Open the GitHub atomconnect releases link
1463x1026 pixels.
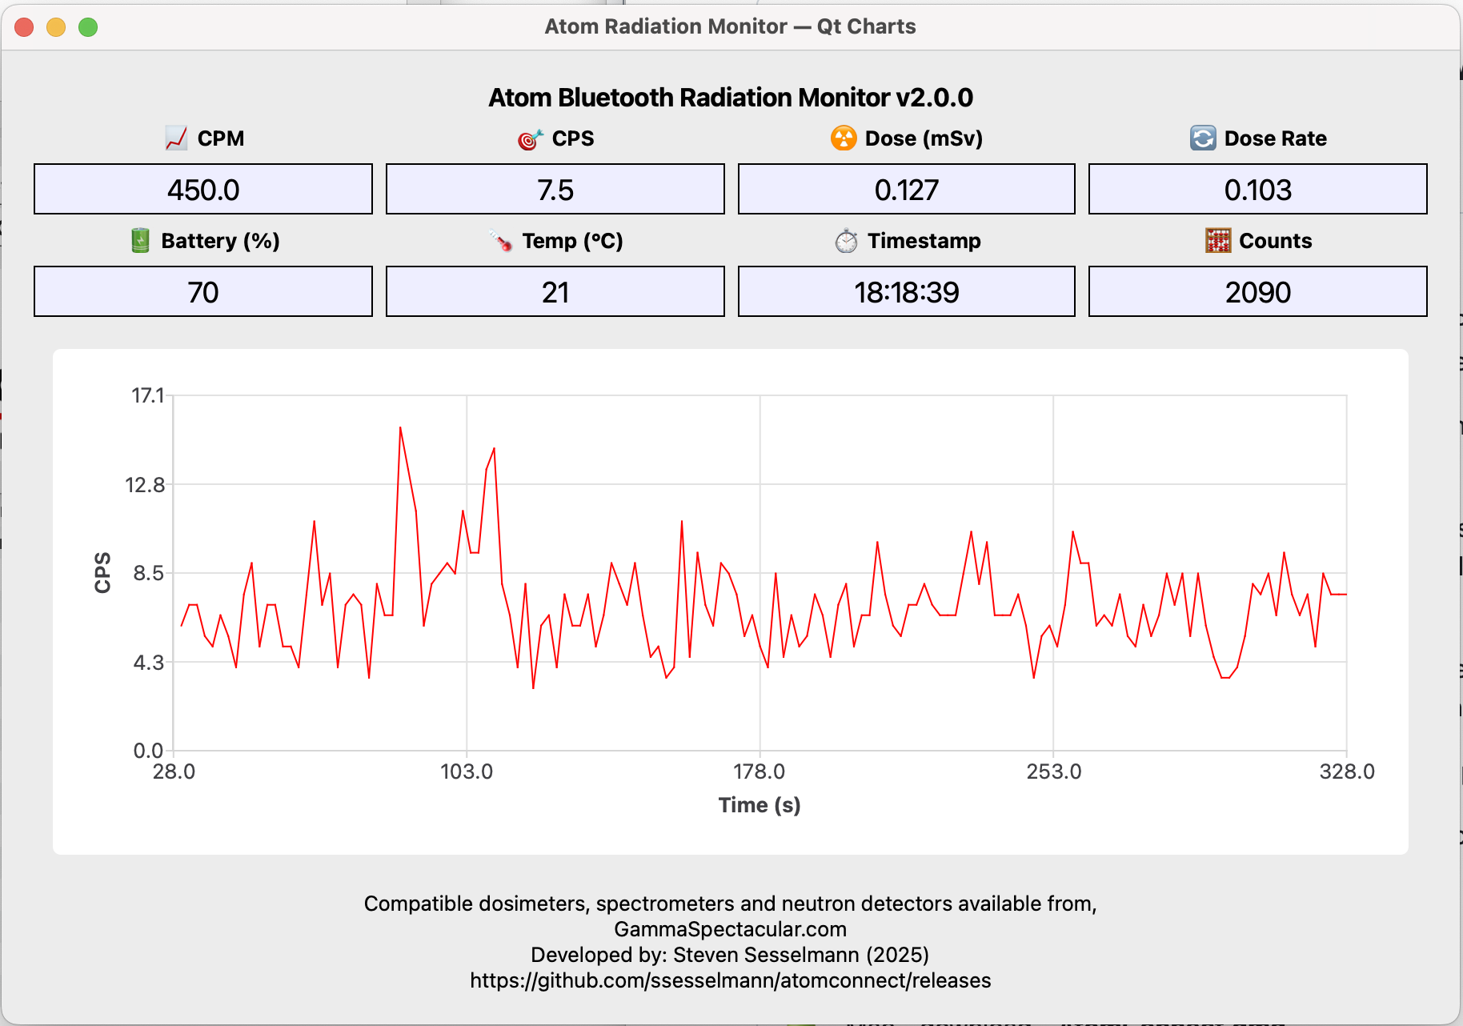(x=730, y=980)
